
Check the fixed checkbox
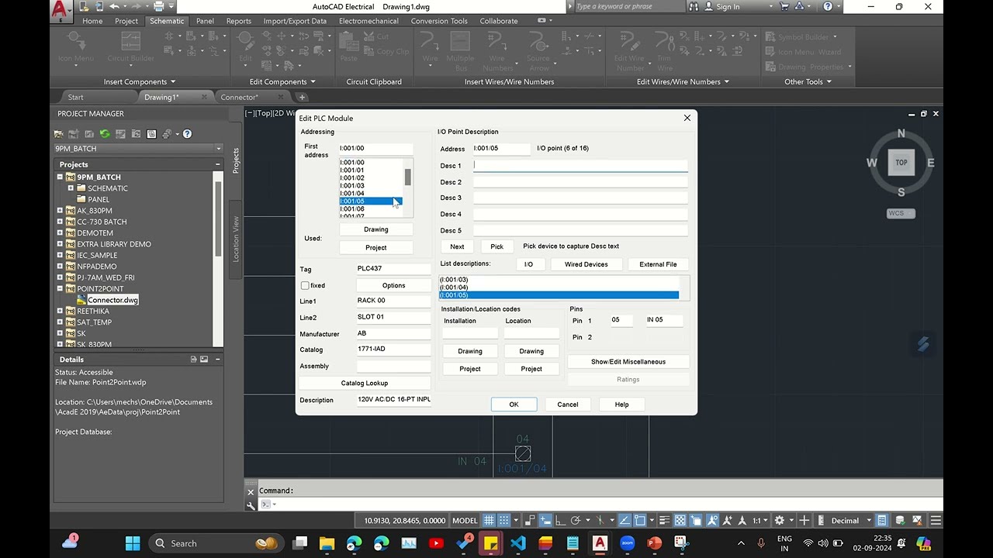(x=305, y=285)
